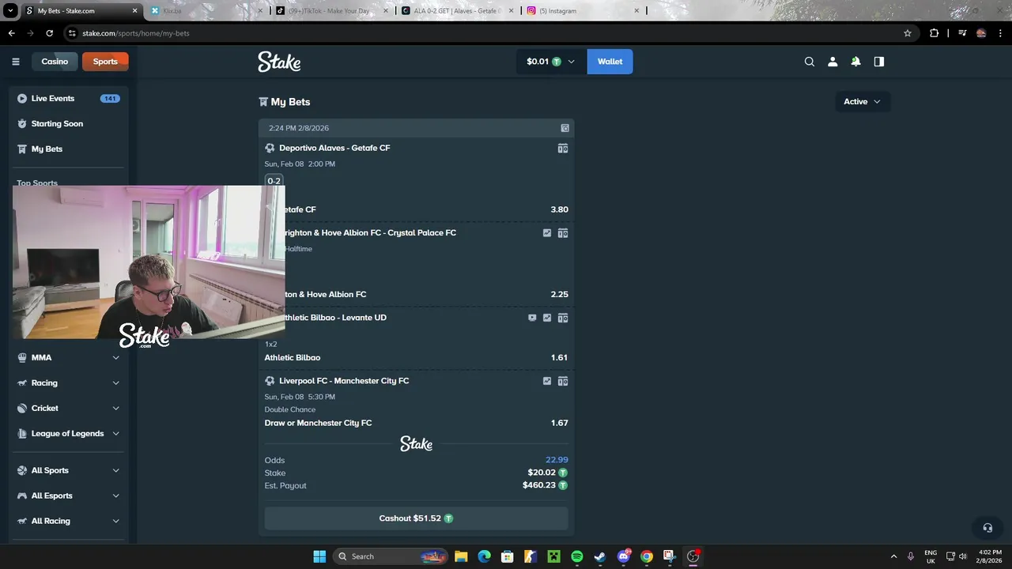Open the Active bets filter dropdown
Screen dimensions: 1012x569
coord(863,101)
